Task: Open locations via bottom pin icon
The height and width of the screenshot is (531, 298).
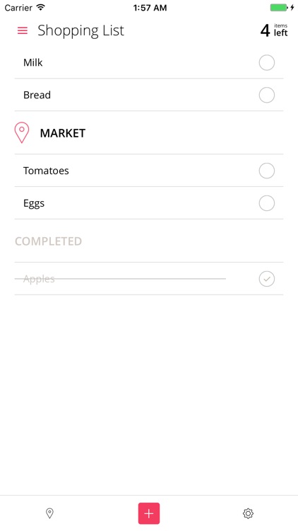Action: click(x=49, y=513)
